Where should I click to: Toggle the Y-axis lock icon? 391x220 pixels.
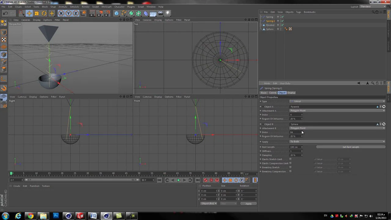click(x=68, y=13)
